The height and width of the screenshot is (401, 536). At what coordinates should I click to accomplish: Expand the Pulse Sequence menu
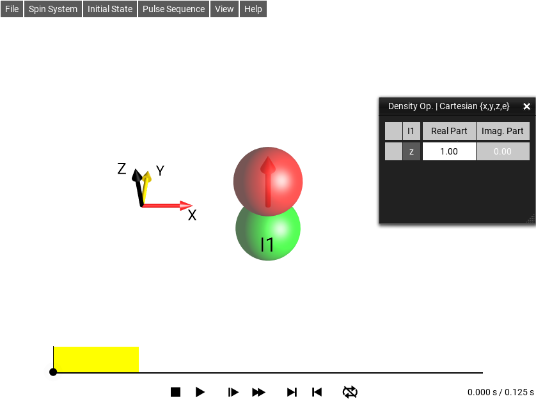(173, 9)
